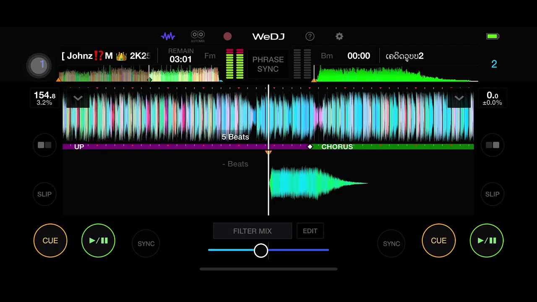This screenshot has width=537, height=302.
Task: Click the deck 2 level meter
Action: click(x=302, y=64)
